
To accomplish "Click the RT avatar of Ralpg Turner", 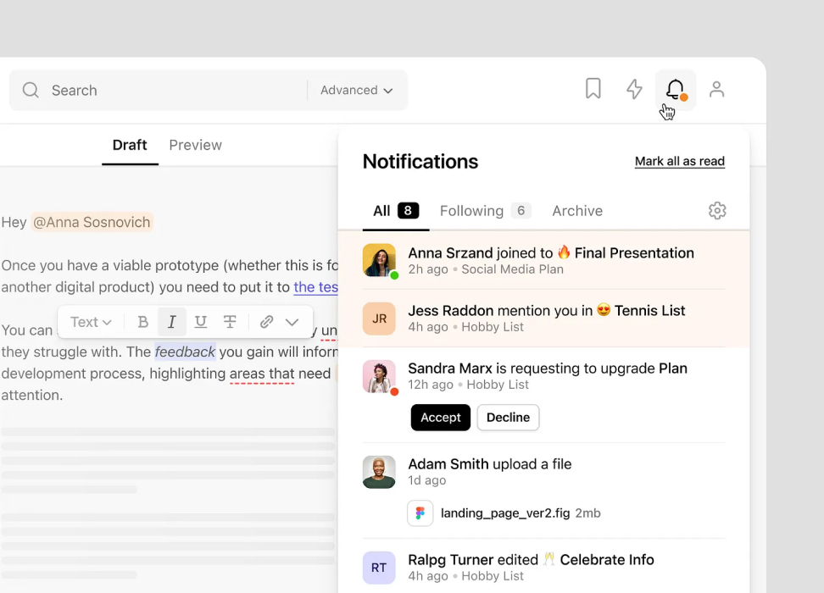I will [x=379, y=568].
